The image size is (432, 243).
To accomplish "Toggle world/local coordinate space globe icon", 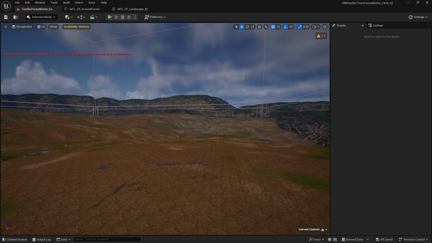I will click(260, 27).
